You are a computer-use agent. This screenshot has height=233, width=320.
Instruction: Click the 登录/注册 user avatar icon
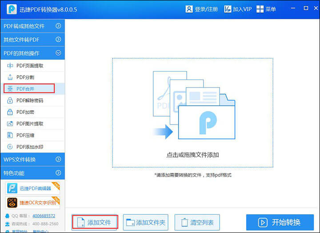point(189,9)
